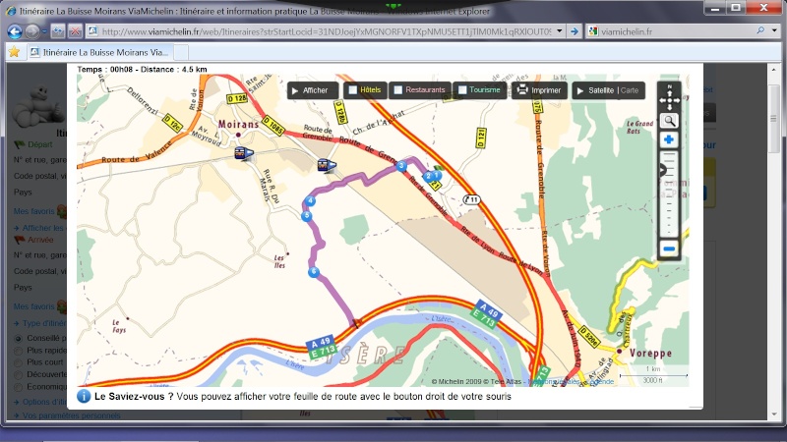Click the Afficher play button on map
This screenshot has width=787, height=442.
tap(313, 90)
